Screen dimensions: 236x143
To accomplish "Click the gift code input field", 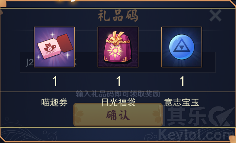I will [x=118, y=62].
